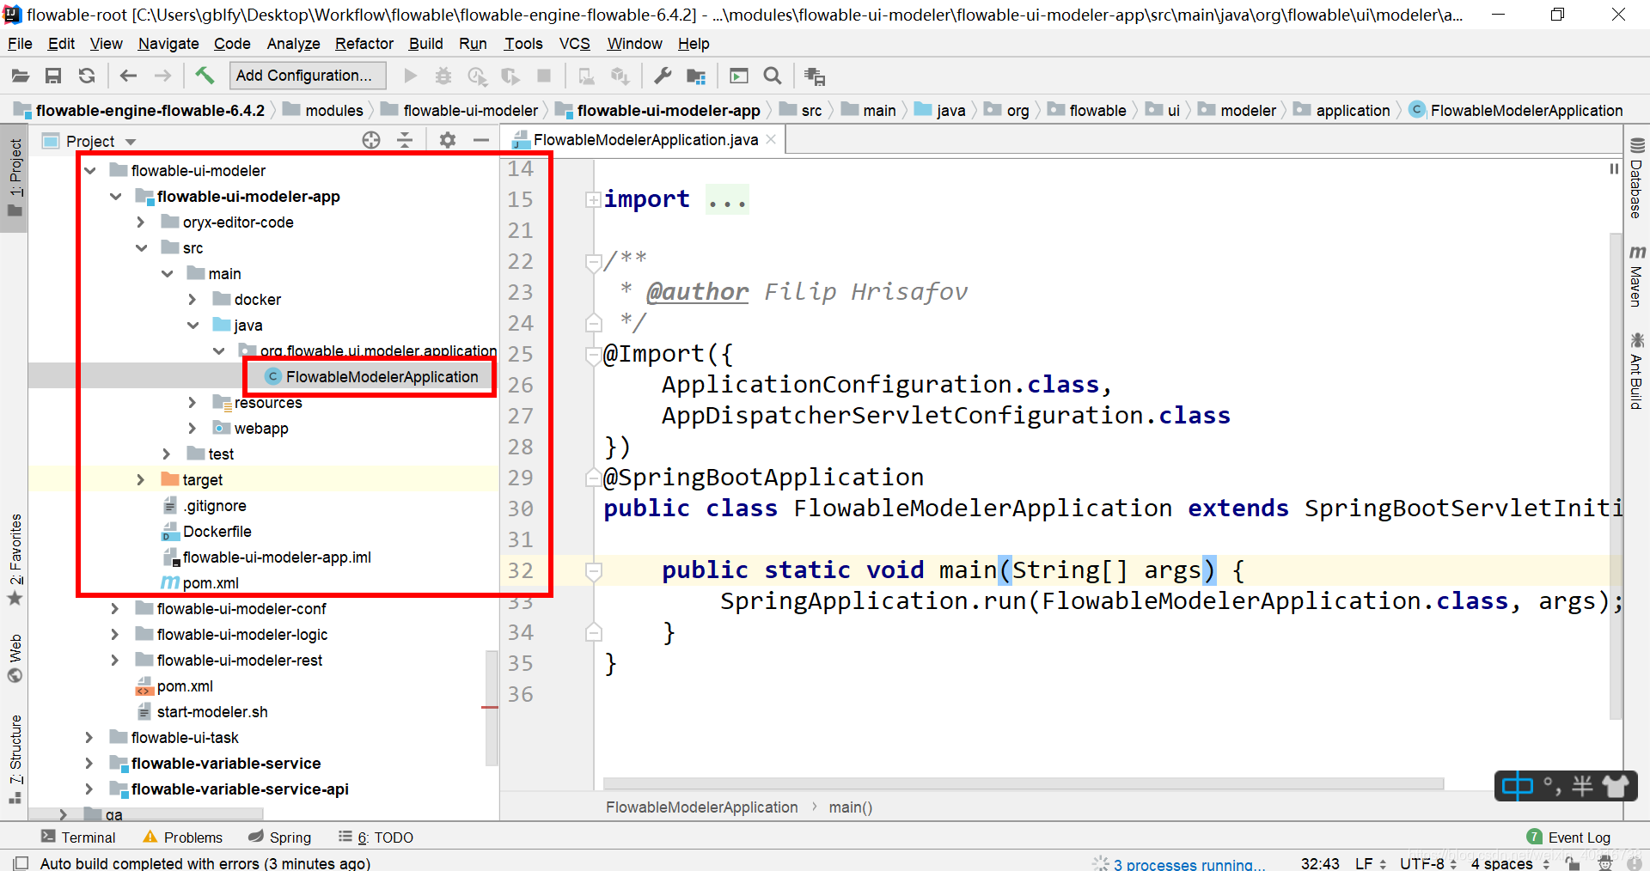Expand the folded import statement
Screen dimensions: 1650x871
593,199
